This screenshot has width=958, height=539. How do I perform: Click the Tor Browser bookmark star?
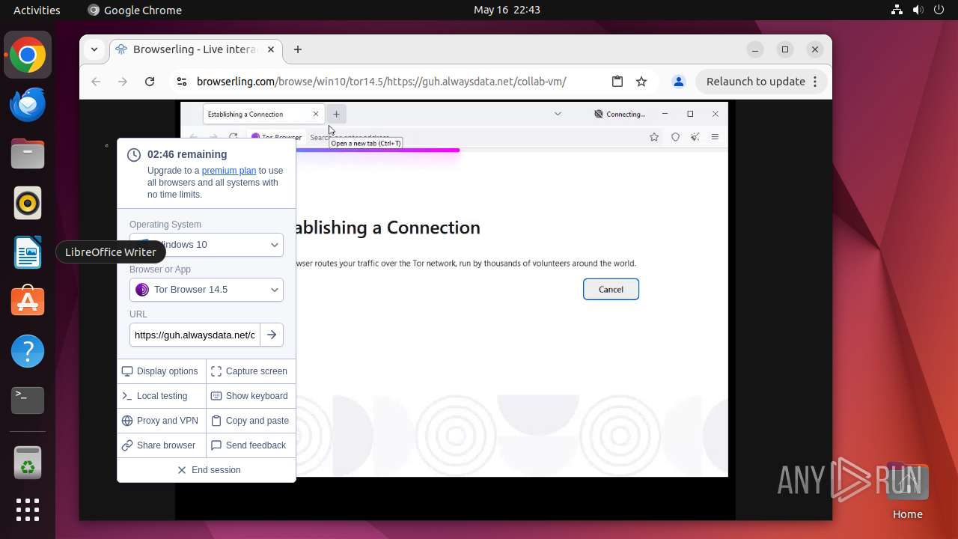(x=654, y=137)
